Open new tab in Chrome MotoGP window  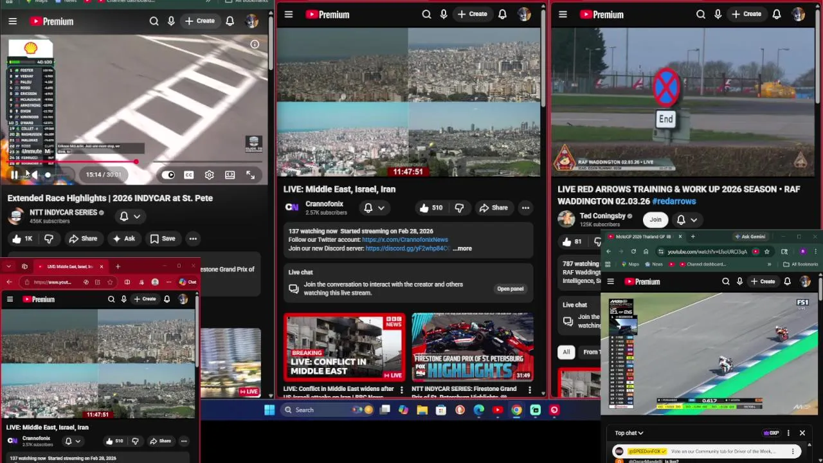point(692,237)
